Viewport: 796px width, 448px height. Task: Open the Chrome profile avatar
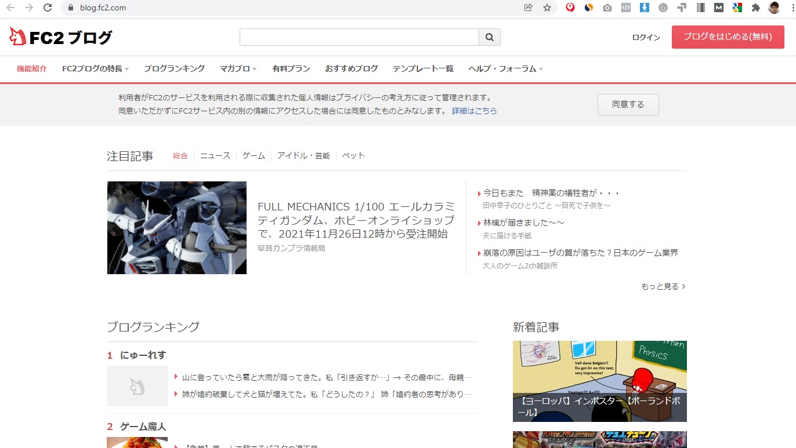(775, 8)
